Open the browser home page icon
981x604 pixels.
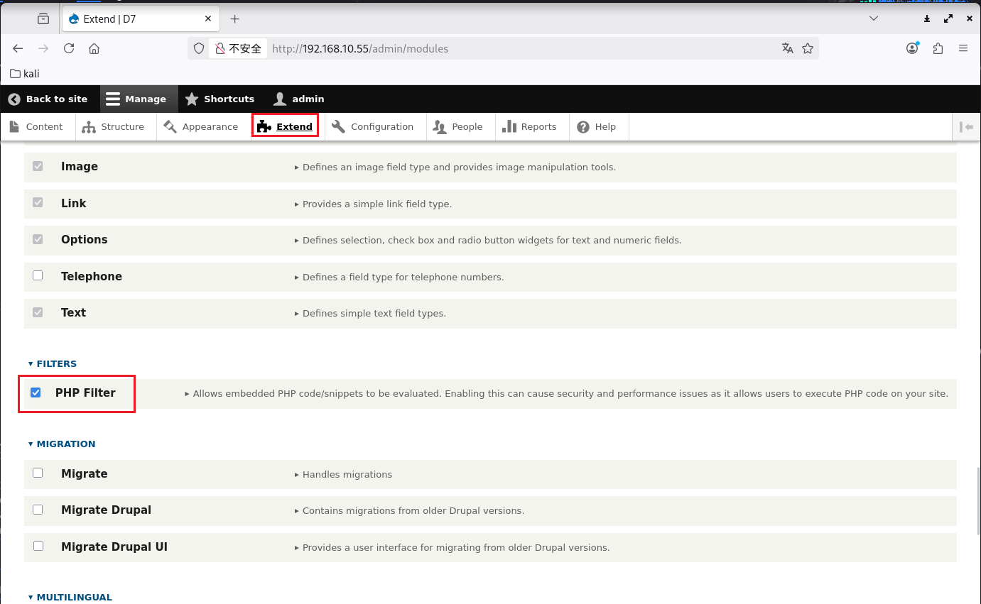click(x=94, y=48)
